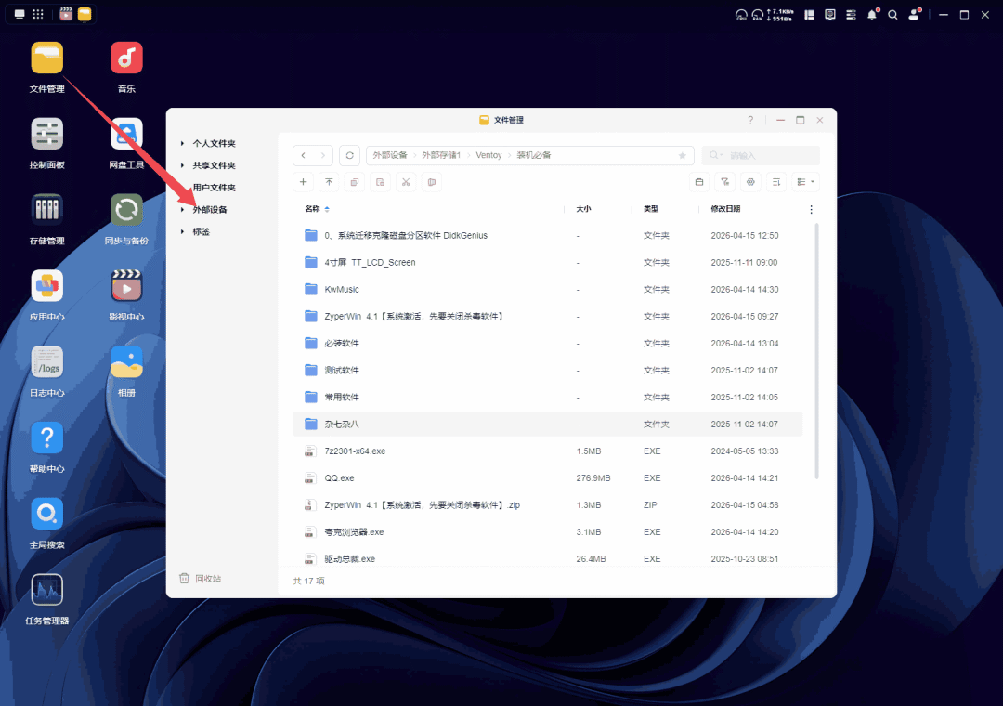Screen dimensions: 1003x706
Task: Click the search magnifier in top bar
Action: pyautogui.click(x=892, y=14)
